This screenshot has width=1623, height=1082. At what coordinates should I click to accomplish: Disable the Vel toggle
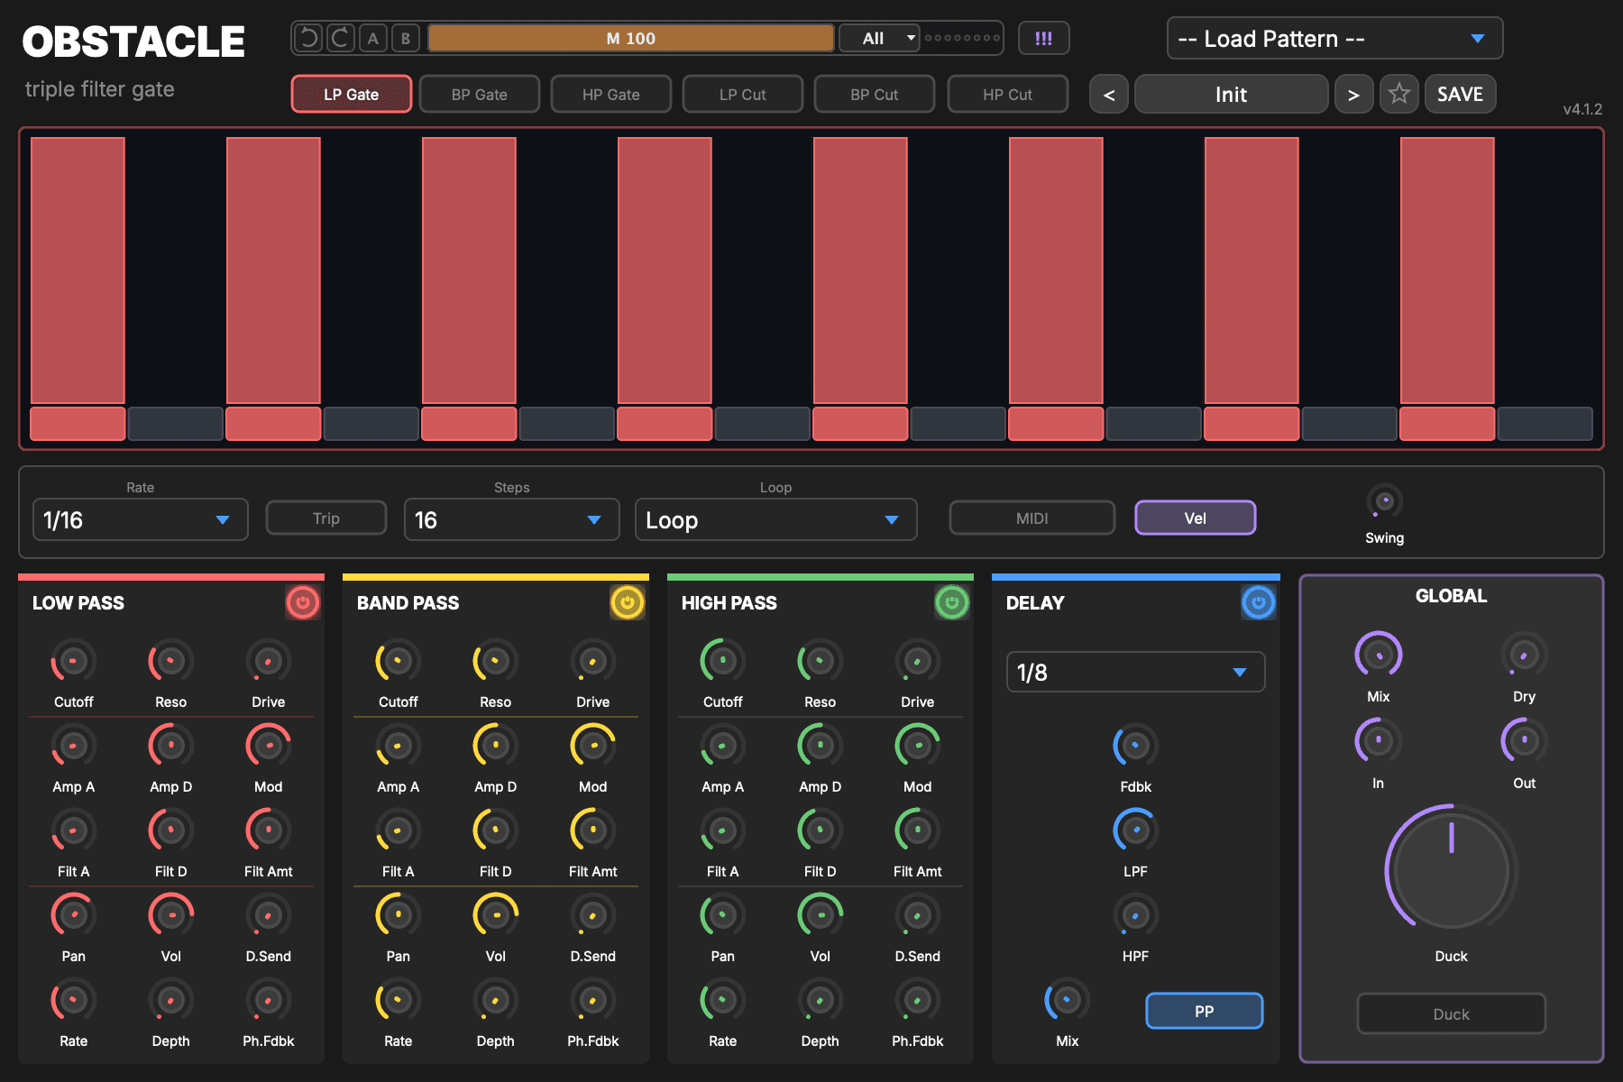(x=1195, y=518)
